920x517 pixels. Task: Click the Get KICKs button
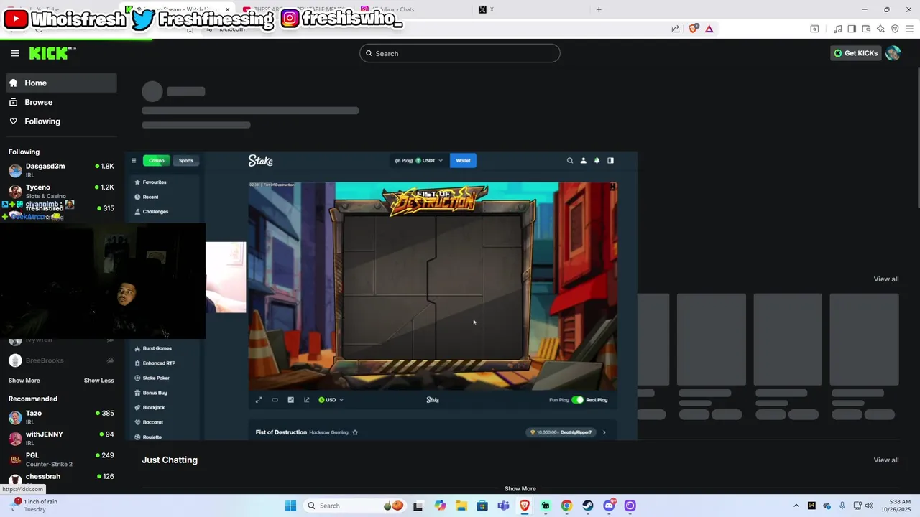tap(855, 53)
